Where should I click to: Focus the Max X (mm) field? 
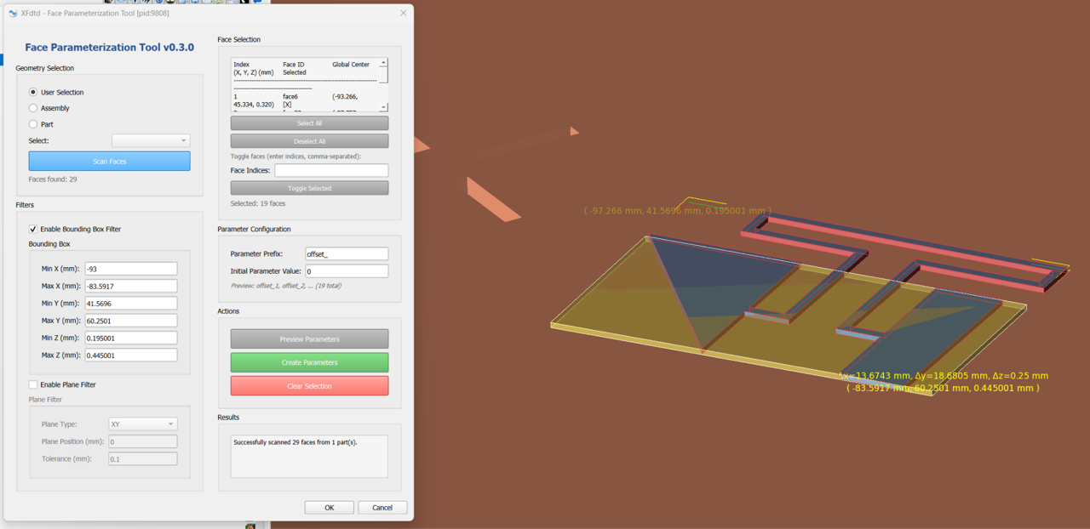click(131, 286)
